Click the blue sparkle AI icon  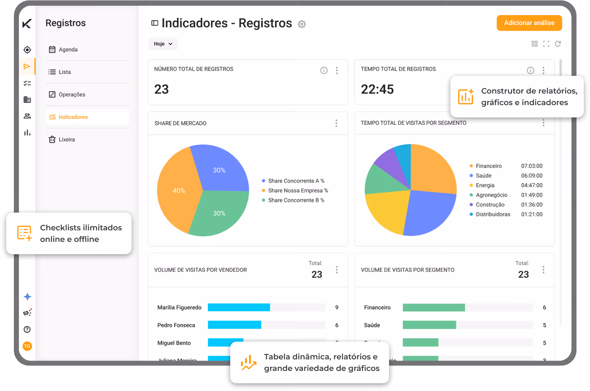27,297
